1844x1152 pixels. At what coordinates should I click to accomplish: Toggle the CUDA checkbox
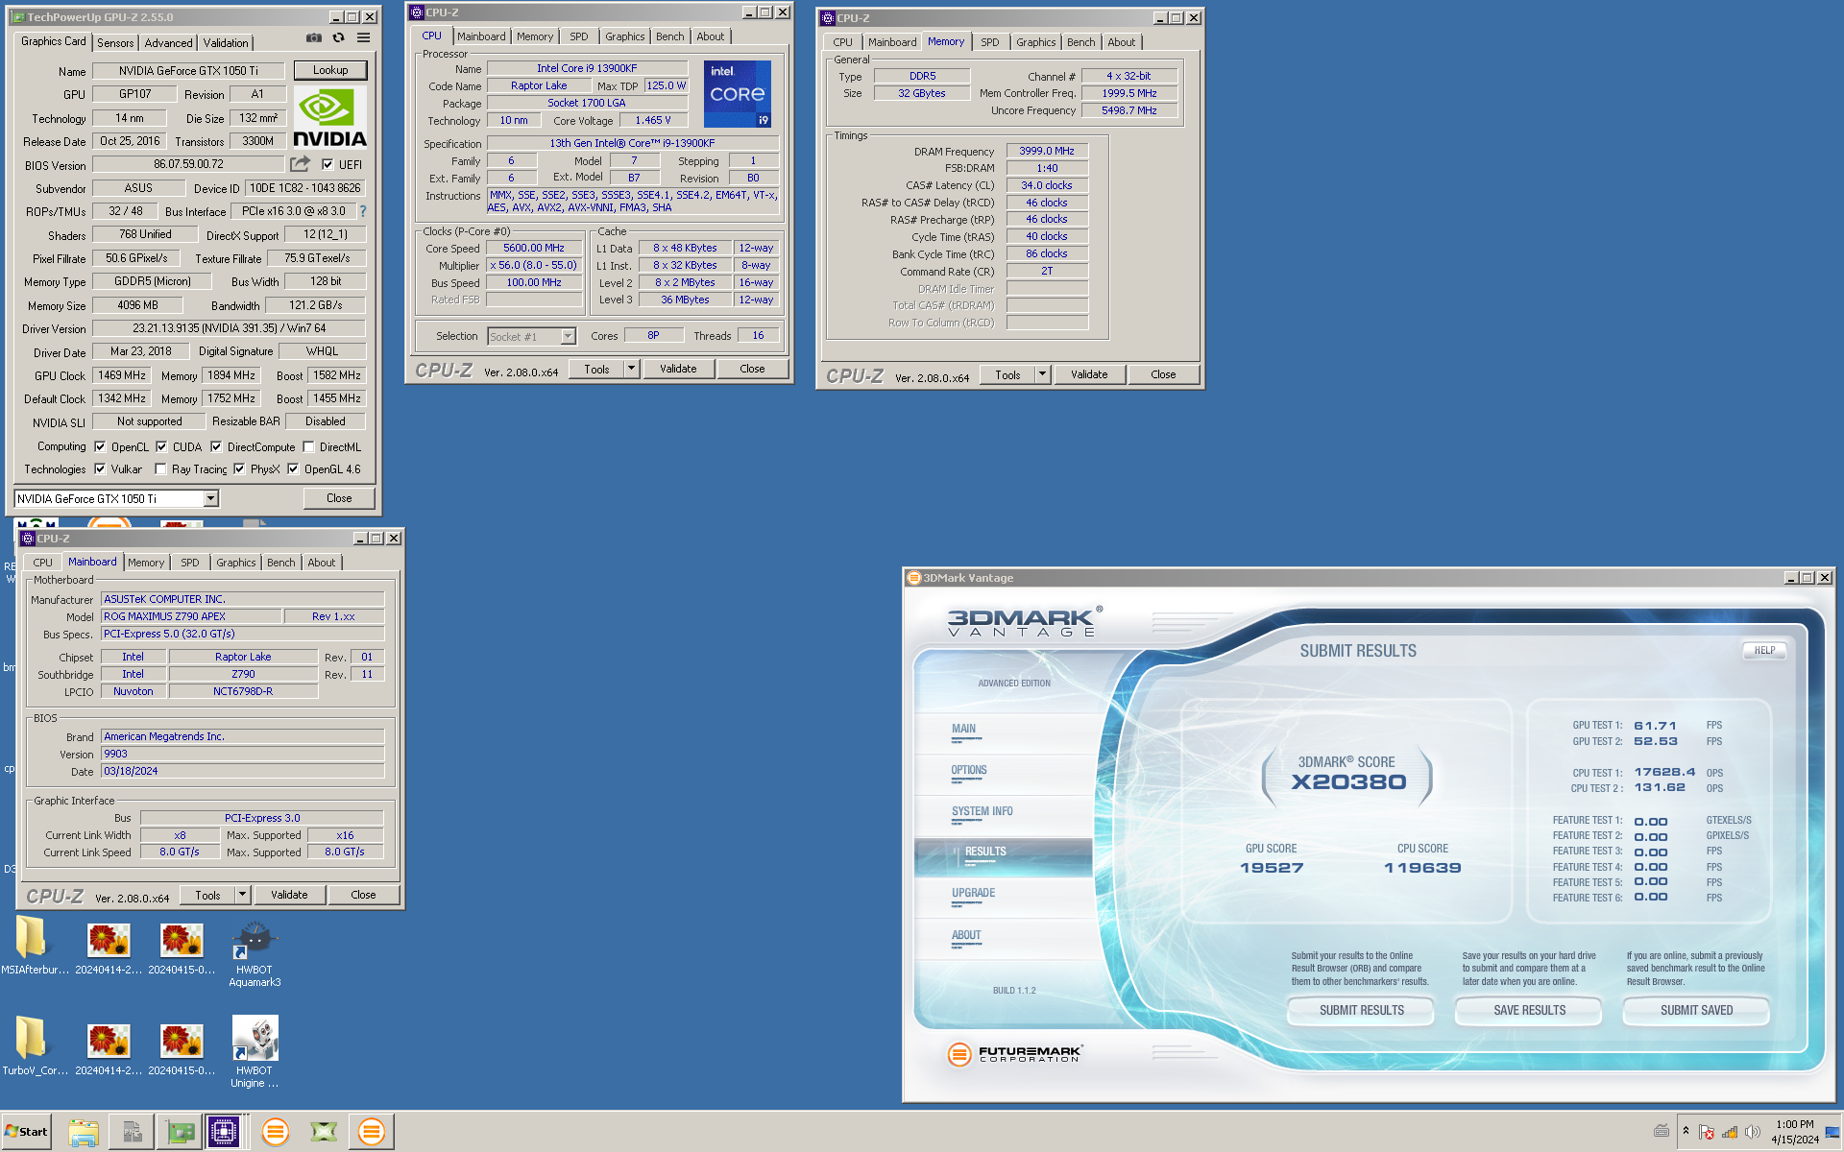[161, 446]
